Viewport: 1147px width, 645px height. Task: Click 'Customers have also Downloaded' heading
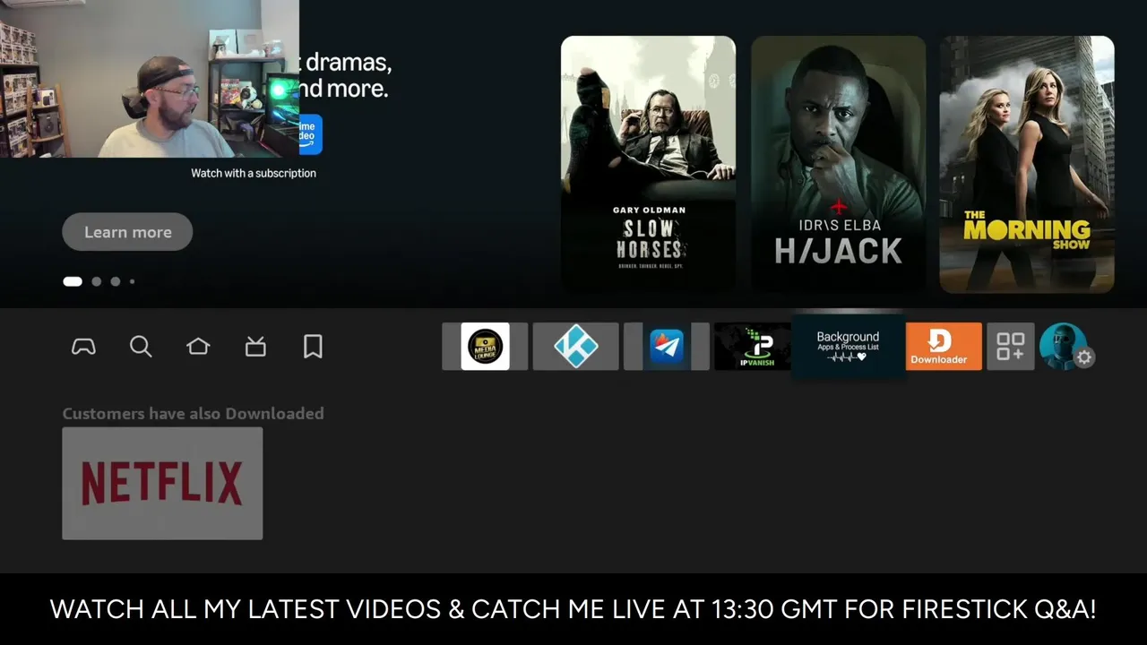(193, 414)
